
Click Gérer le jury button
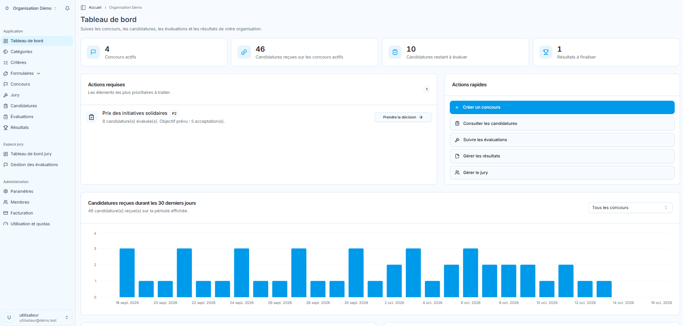562,173
